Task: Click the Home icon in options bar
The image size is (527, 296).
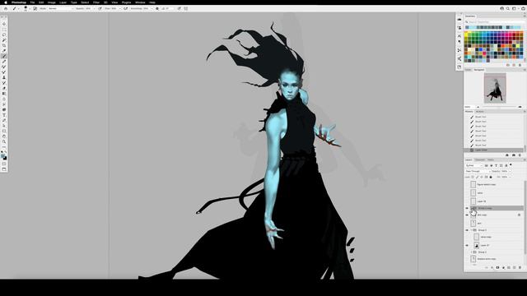Action: 6,8
